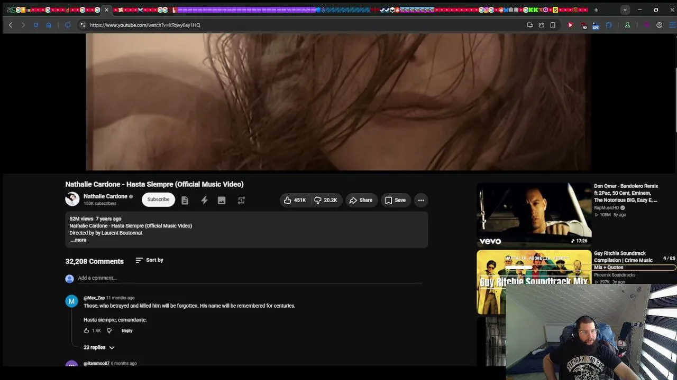Open Guy Ritchie Soundtrack Compilation title
The width and height of the screenshot is (677, 380).
coord(623,260)
